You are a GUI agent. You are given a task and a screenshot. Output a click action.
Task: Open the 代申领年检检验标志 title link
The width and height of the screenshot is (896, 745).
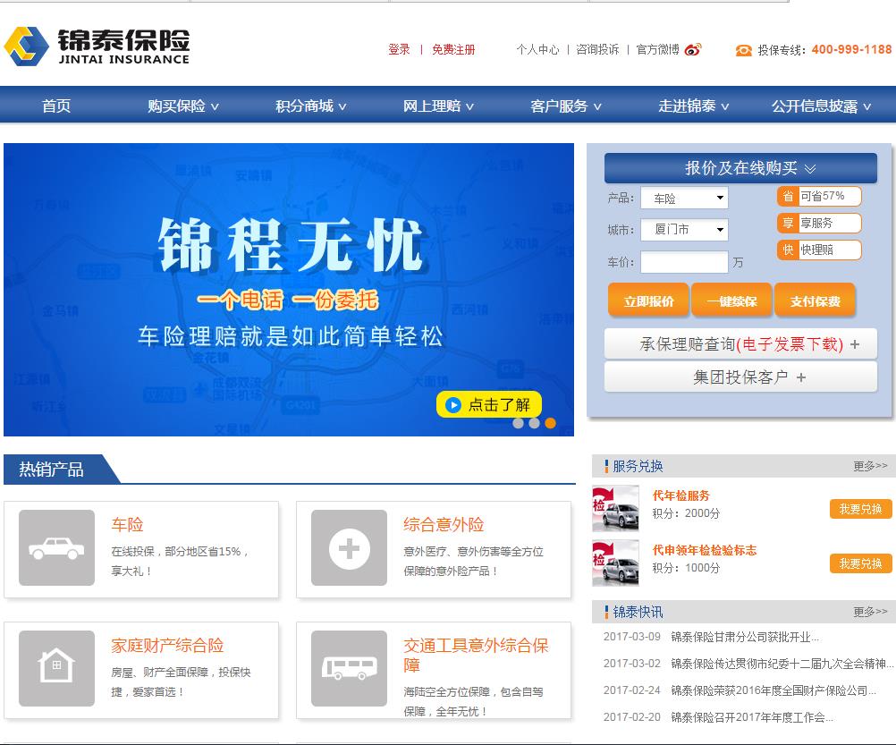click(x=705, y=550)
